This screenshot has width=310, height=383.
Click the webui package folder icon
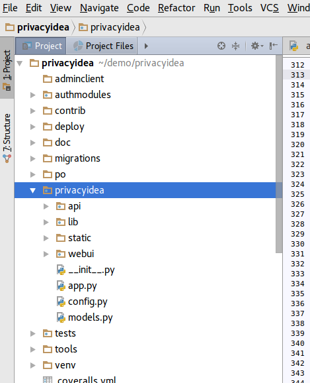click(x=61, y=254)
